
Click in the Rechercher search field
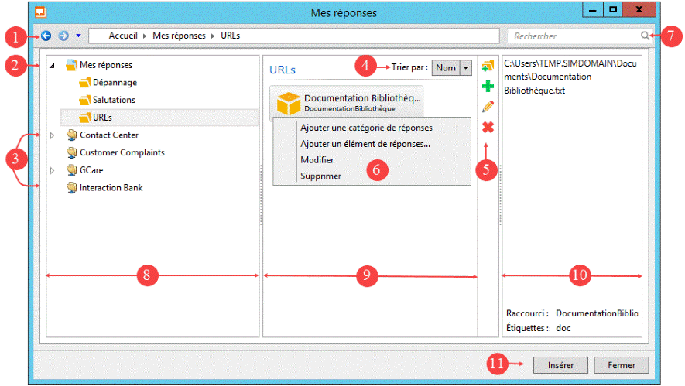click(x=573, y=36)
